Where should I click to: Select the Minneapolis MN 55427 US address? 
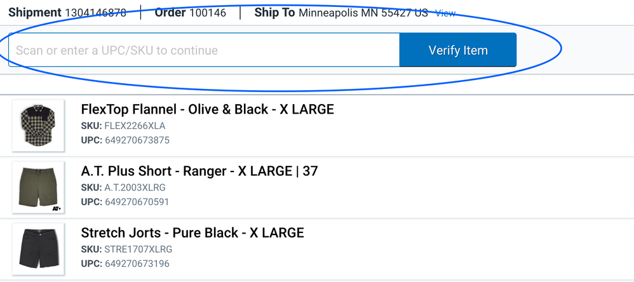click(x=363, y=13)
